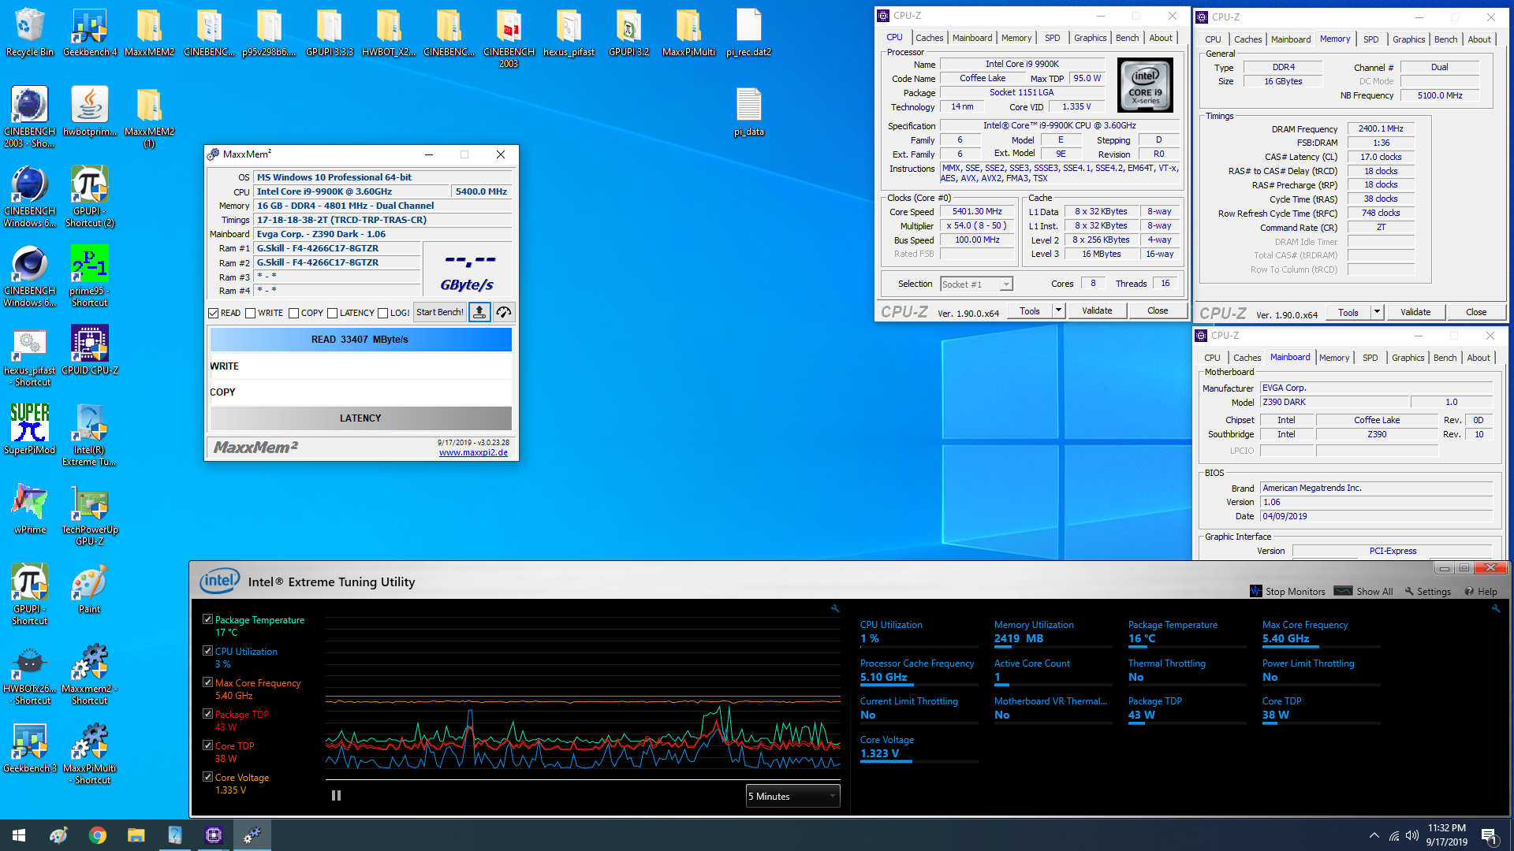1514x851 pixels.
Task: Expand Tools arrow in CPU-Z CPU window
Action: pyautogui.click(x=1058, y=310)
